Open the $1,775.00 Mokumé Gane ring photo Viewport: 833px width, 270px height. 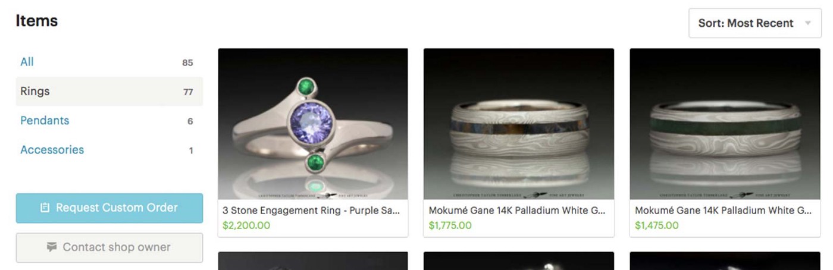pyautogui.click(x=519, y=124)
